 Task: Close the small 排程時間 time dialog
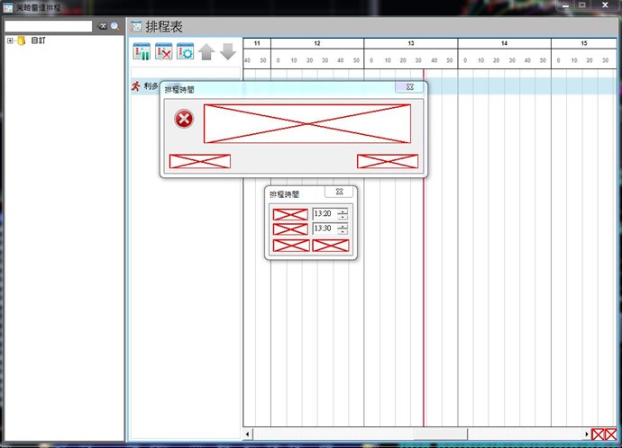tap(339, 192)
